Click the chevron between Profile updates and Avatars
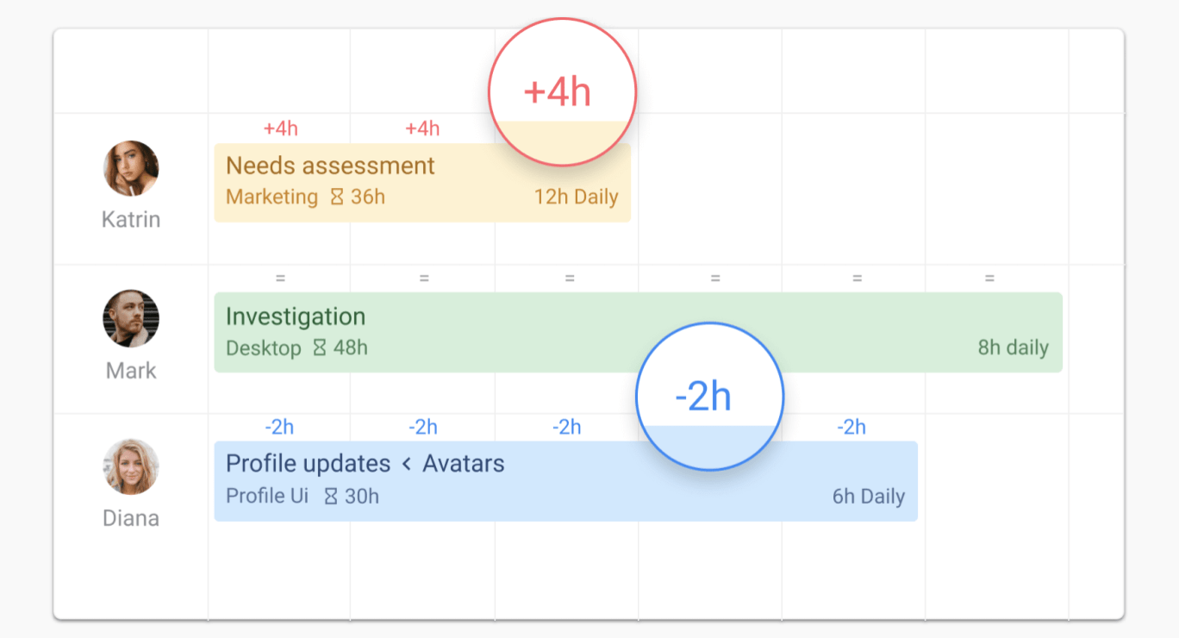The width and height of the screenshot is (1179, 638). [x=407, y=464]
